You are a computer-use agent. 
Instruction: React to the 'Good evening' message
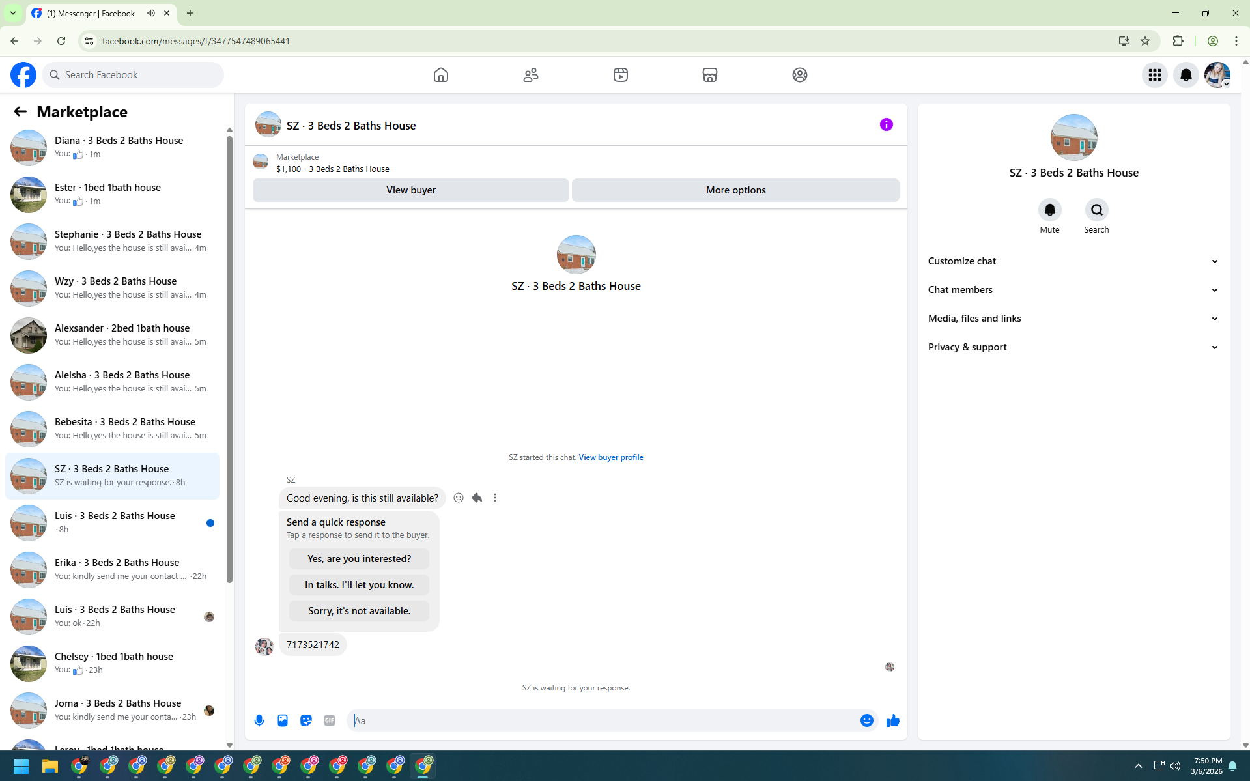coord(459,498)
